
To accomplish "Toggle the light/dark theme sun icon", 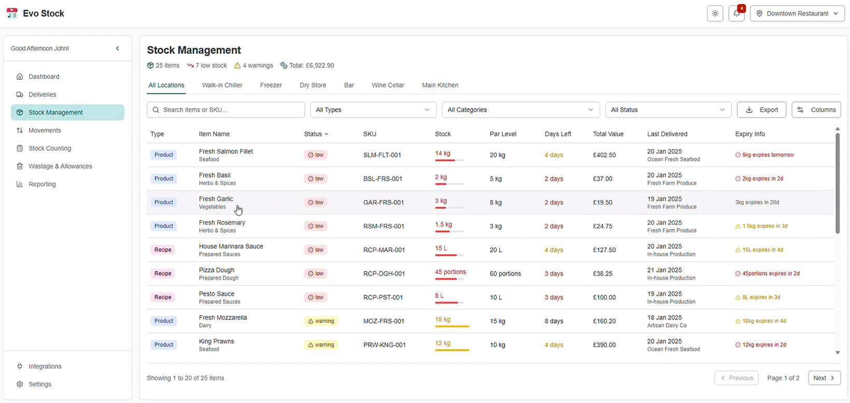I will (x=715, y=13).
